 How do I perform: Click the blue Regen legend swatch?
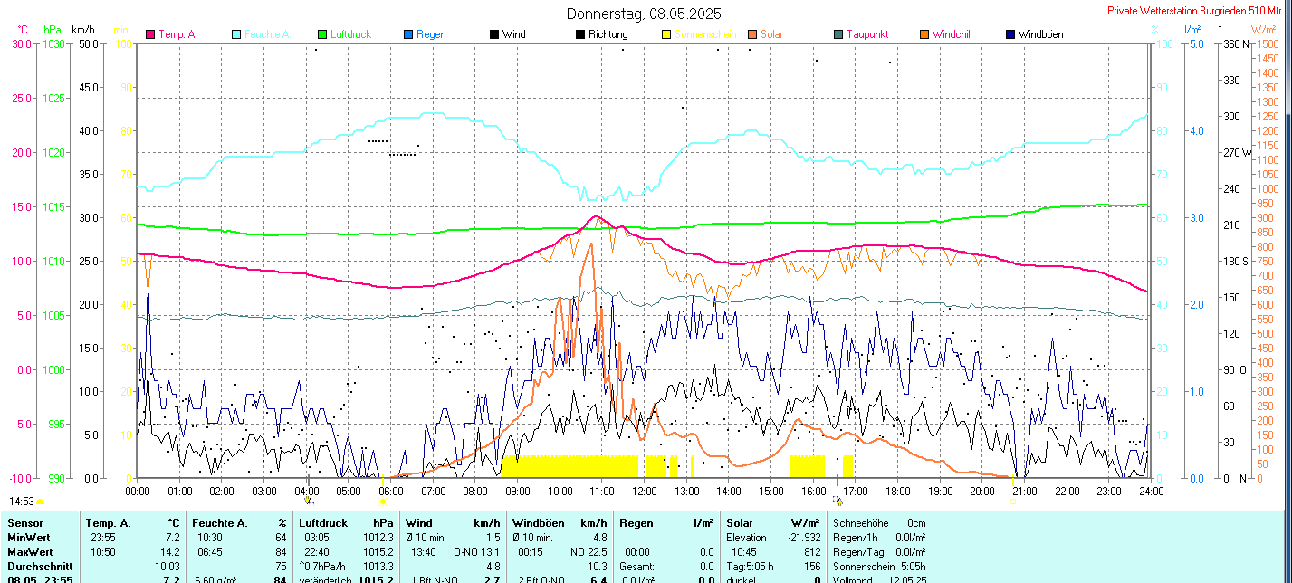click(408, 34)
